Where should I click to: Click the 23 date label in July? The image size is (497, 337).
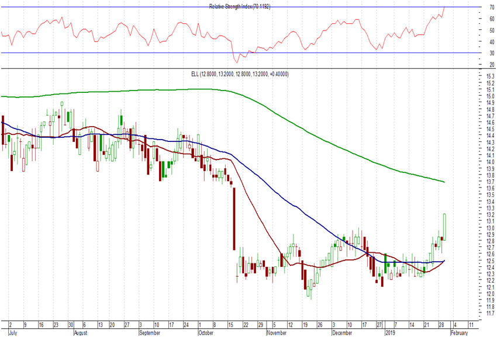click(56, 325)
